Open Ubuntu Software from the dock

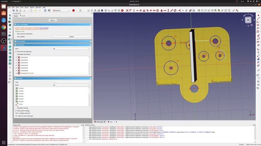[x=4, y=13]
